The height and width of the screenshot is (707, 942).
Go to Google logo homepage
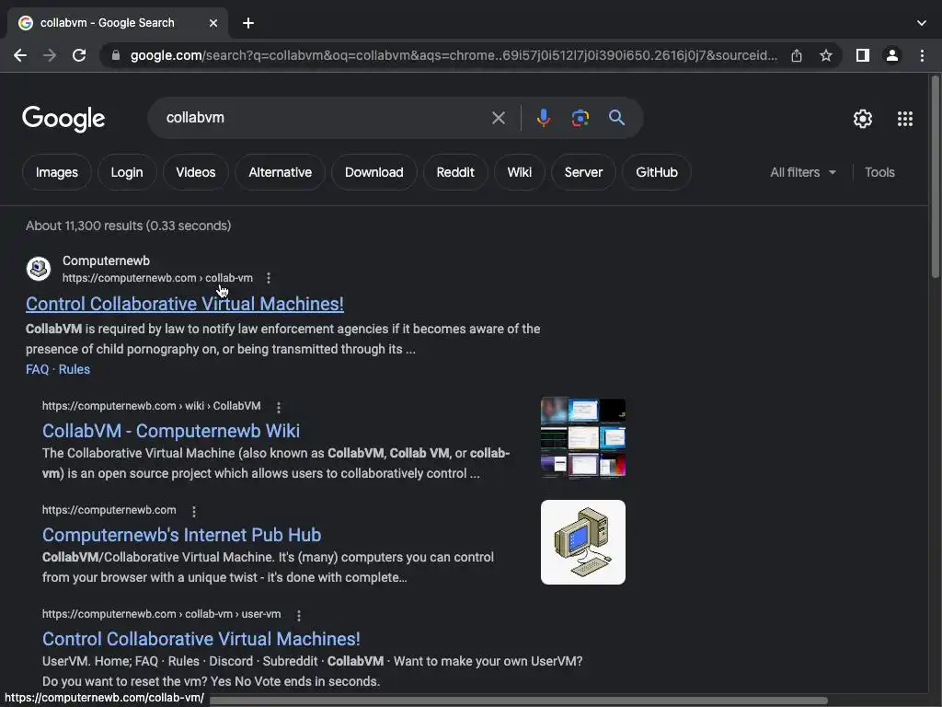(x=63, y=119)
